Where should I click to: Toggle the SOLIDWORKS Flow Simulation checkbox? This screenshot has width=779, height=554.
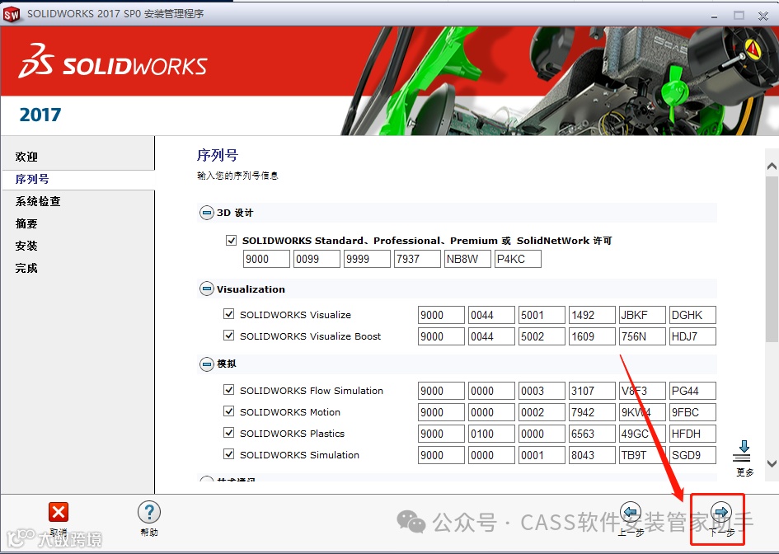[x=228, y=390]
